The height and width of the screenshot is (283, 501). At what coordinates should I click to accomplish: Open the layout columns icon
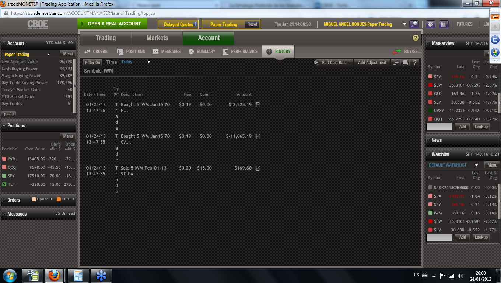coord(444,24)
